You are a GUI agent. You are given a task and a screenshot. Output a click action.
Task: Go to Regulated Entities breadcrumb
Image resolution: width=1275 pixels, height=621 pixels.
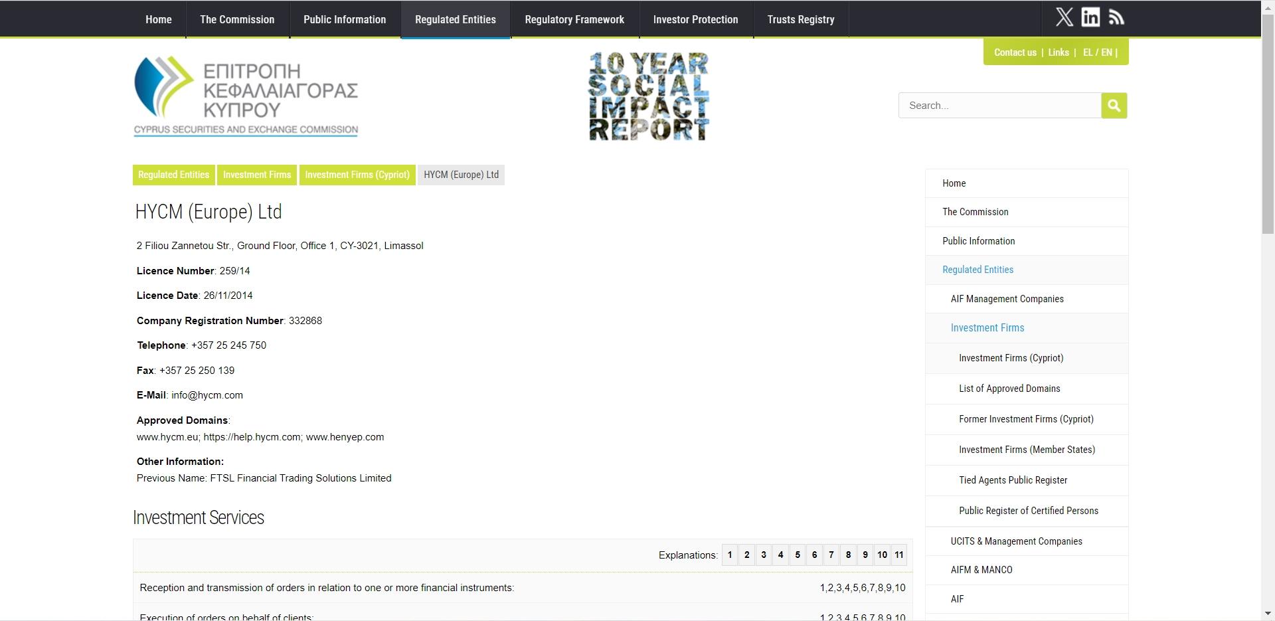point(173,175)
